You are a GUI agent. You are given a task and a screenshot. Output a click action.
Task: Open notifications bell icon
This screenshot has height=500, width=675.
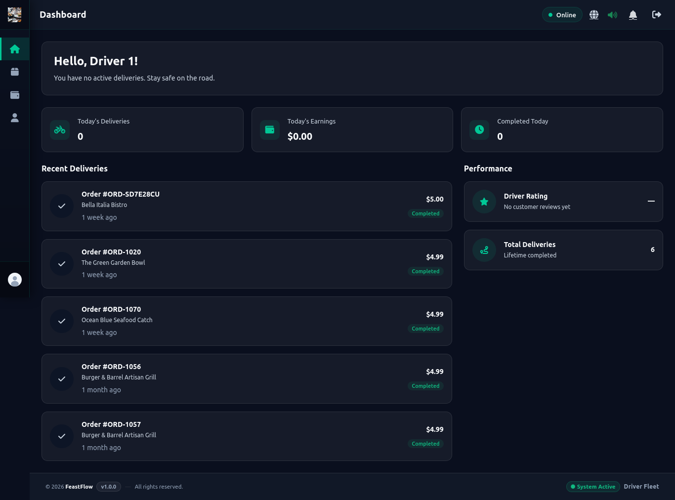pos(633,15)
